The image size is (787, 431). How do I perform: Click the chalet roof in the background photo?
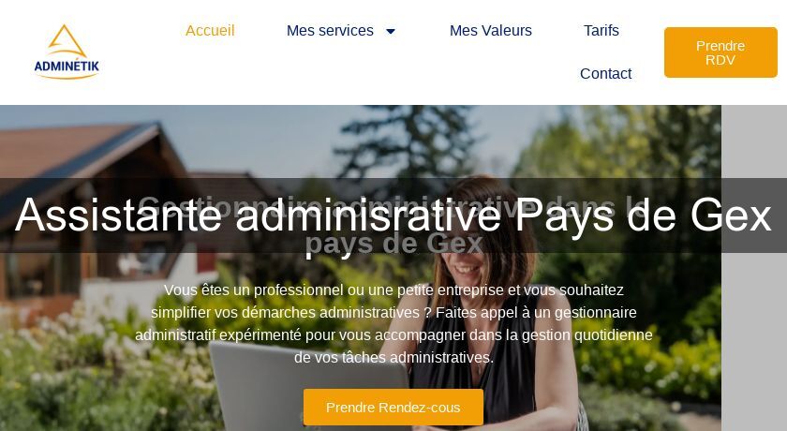click(75, 151)
